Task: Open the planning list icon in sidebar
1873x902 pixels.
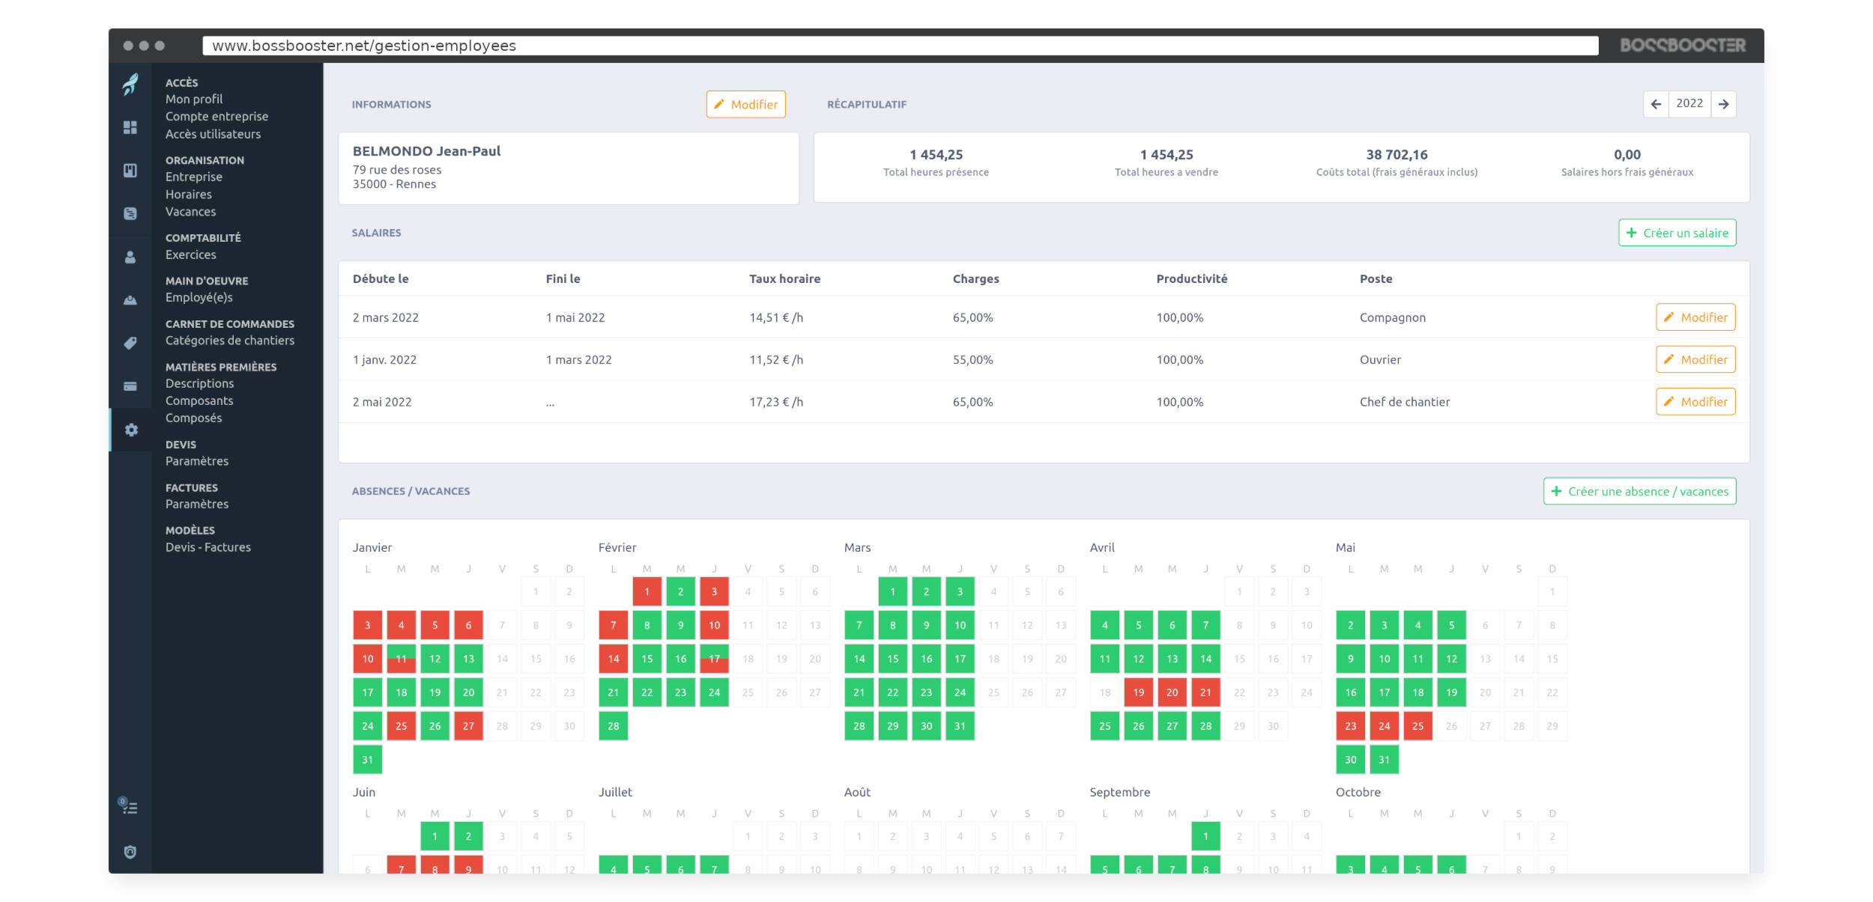Action: pos(130,213)
